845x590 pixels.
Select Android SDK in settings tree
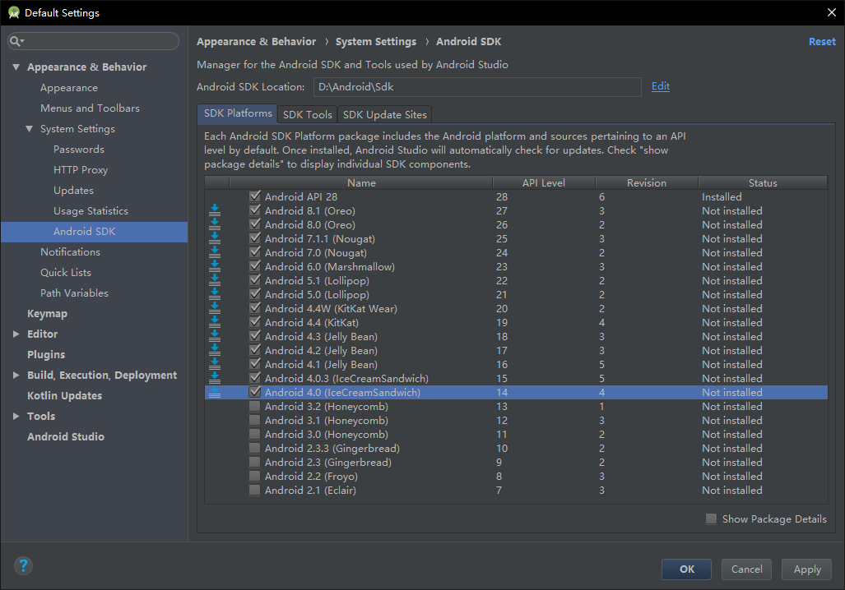95,232
